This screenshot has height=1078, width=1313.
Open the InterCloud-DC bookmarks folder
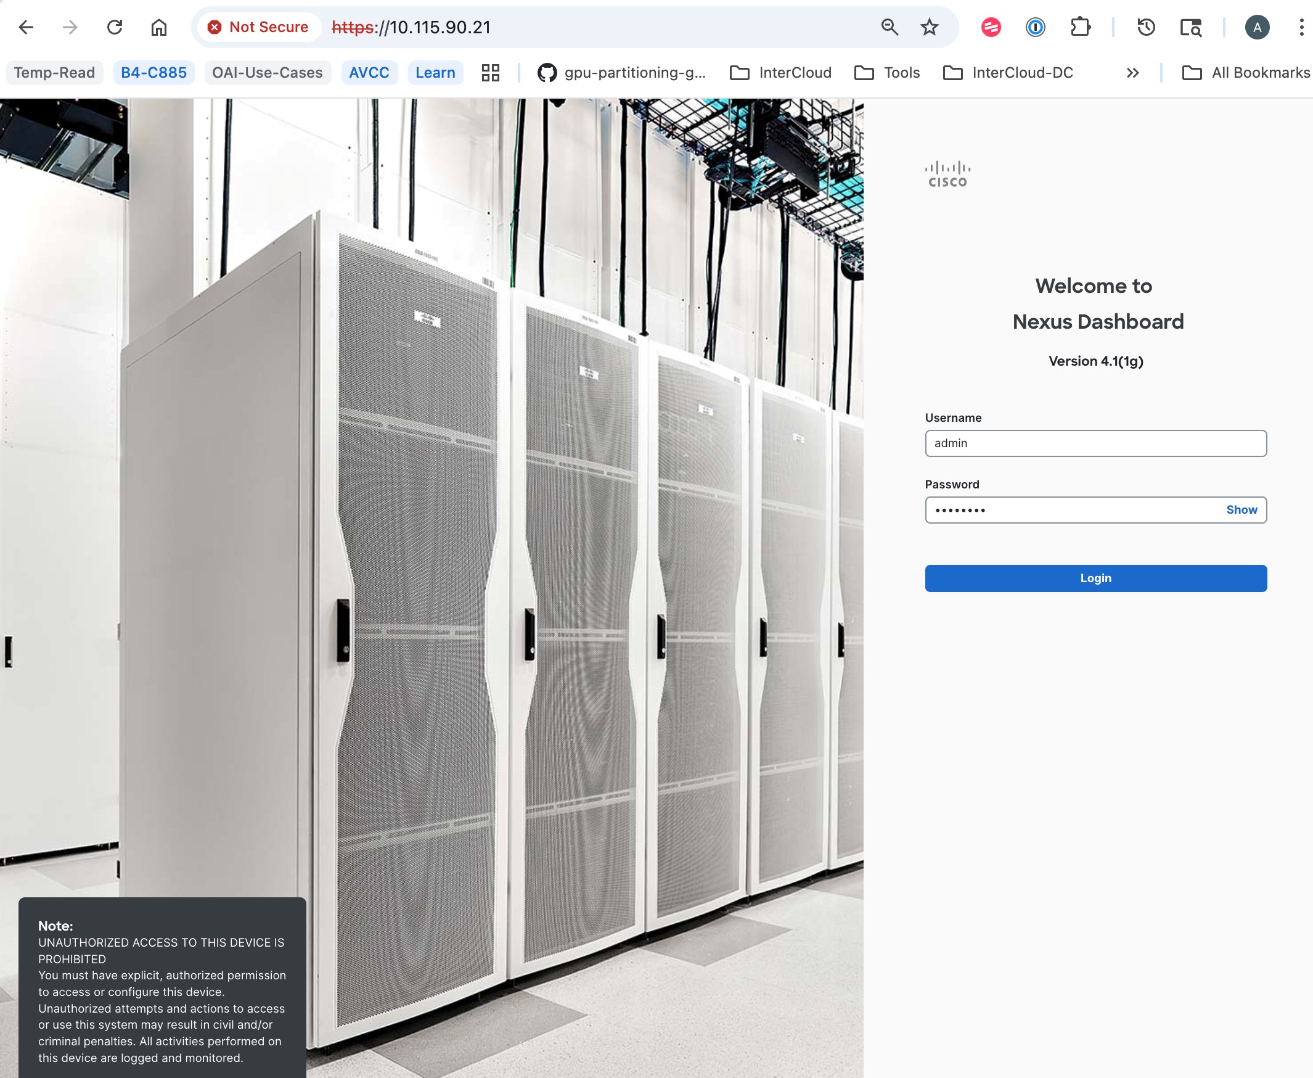pos(1007,73)
